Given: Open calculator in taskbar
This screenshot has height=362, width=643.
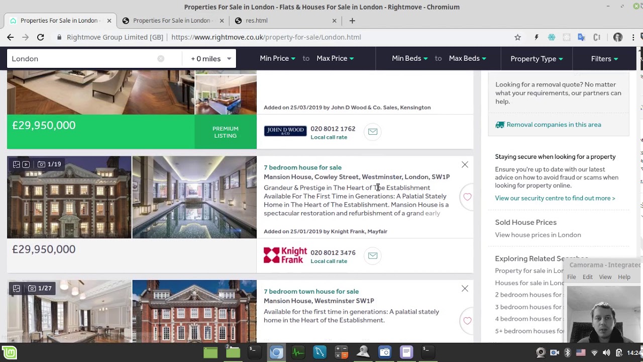Looking at the screenshot, I should (x=342, y=352).
